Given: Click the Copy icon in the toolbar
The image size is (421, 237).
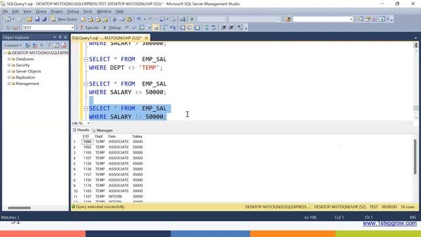Looking at the screenshot, I should (x=122, y=19).
